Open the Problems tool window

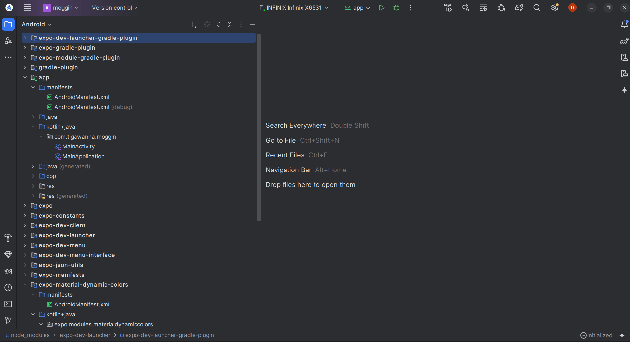[x=8, y=288]
